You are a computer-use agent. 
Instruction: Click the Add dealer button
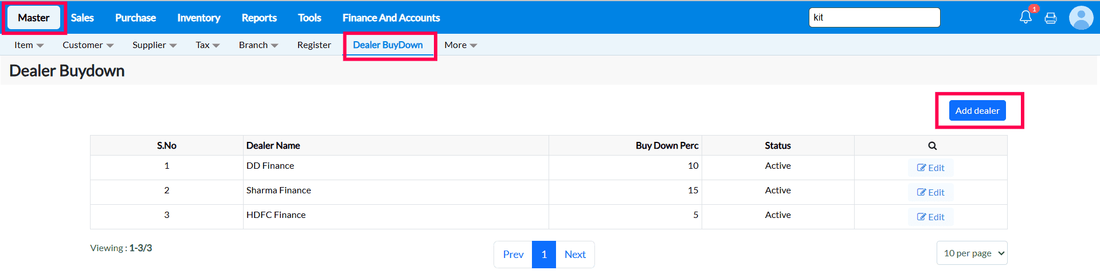click(x=977, y=110)
